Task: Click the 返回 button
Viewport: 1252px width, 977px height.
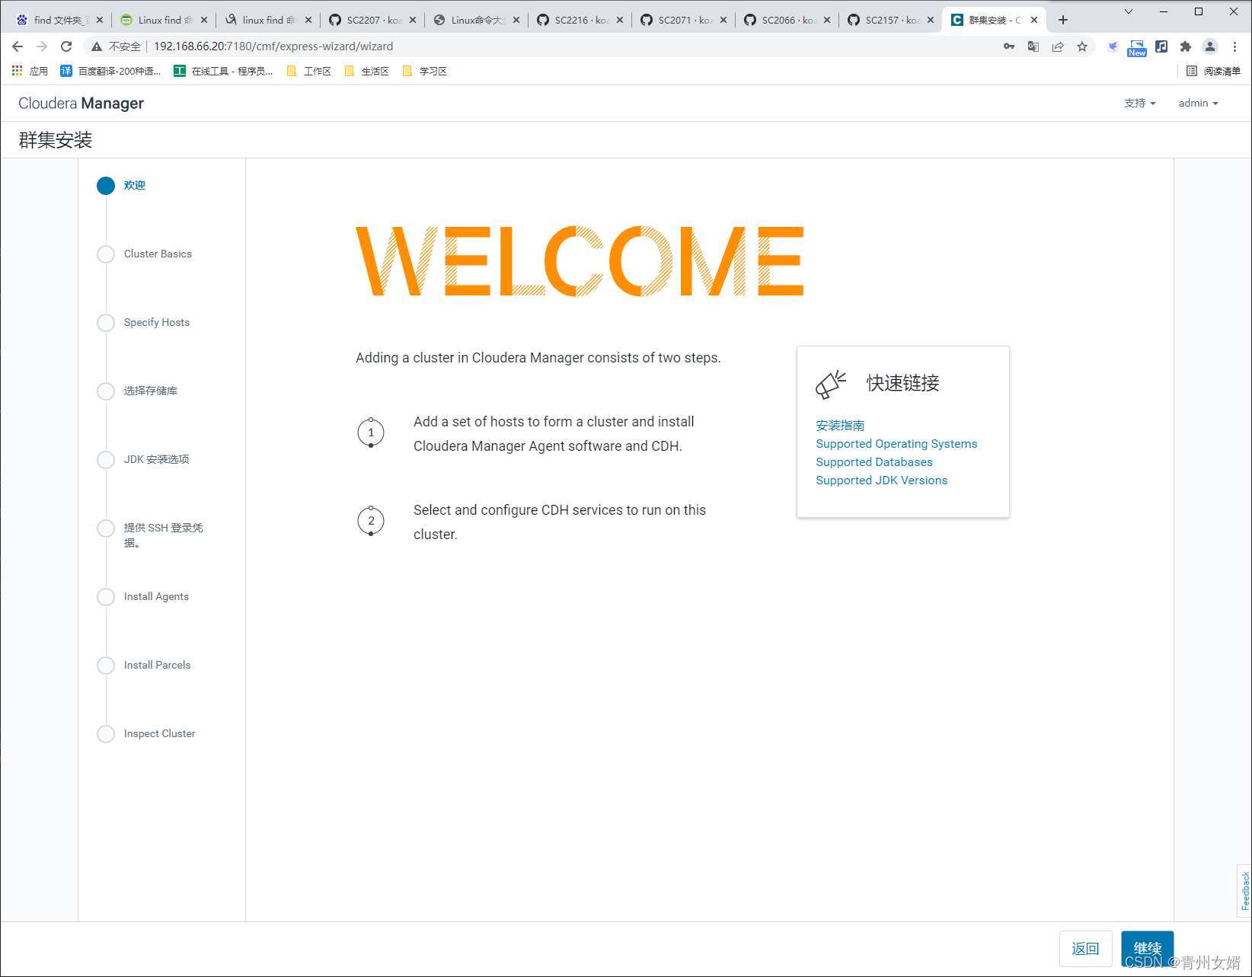Action: pos(1085,949)
